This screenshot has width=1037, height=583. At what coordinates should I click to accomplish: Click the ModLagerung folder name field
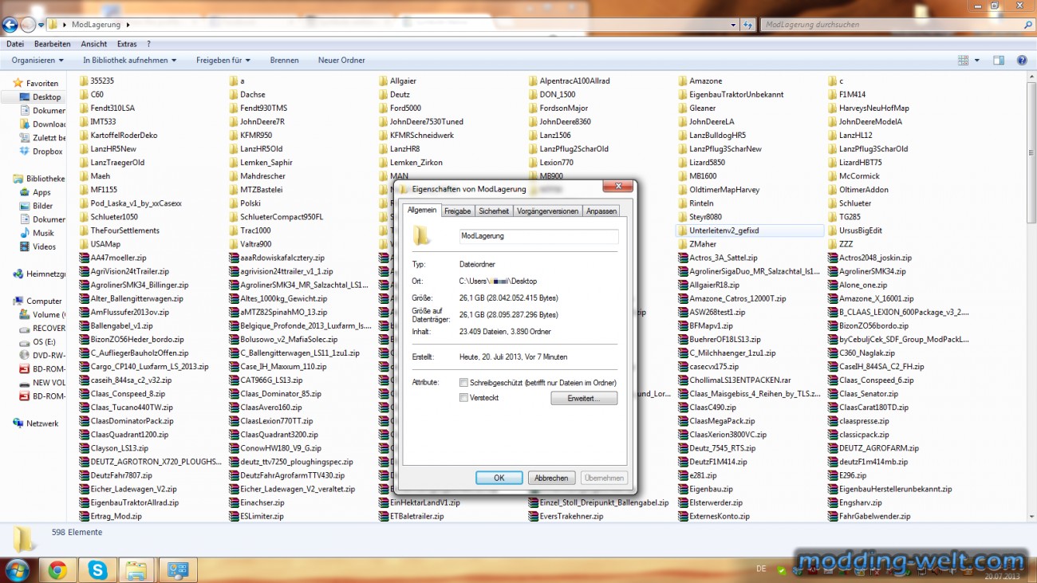(538, 236)
